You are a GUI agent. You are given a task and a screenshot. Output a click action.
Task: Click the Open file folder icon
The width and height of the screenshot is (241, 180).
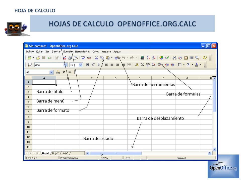tap(38, 58)
